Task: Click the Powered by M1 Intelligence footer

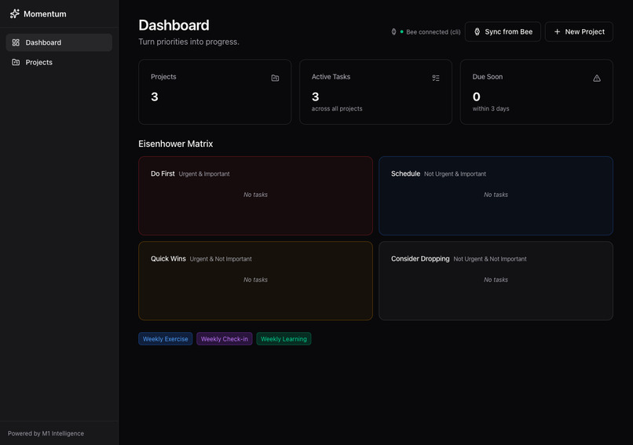Action: pyautogui.click(x=46, y=433)
